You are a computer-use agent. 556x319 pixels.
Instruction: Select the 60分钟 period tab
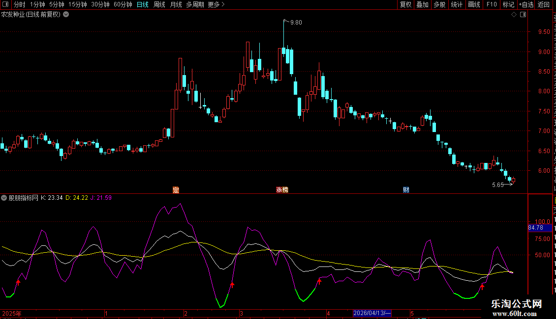[x=123, y=4]
